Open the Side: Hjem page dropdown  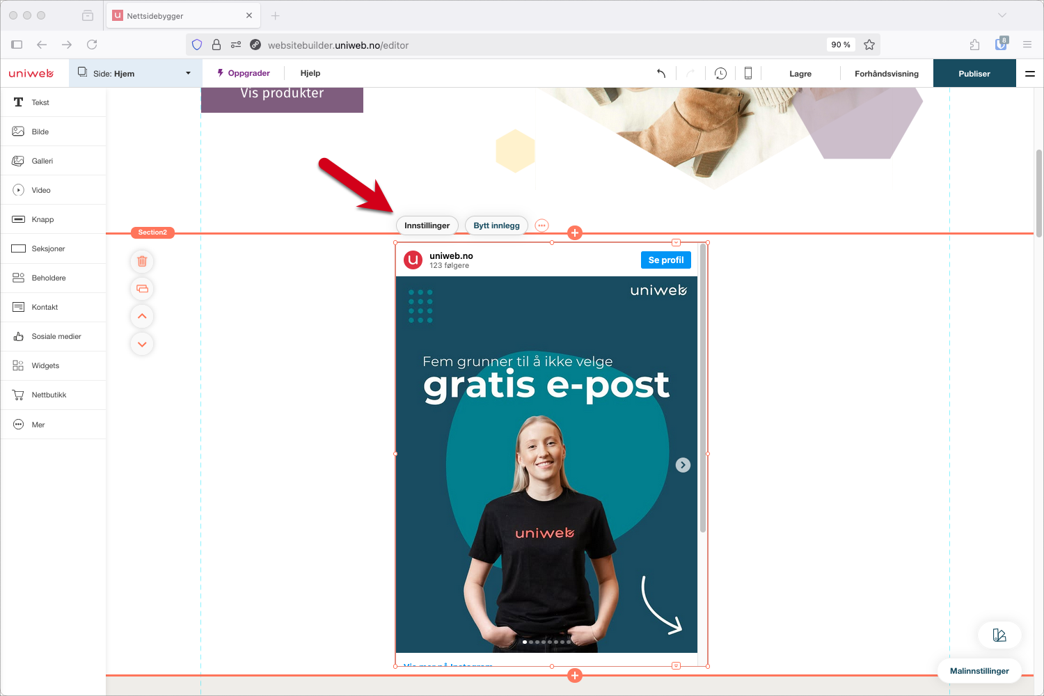point(136,73)
